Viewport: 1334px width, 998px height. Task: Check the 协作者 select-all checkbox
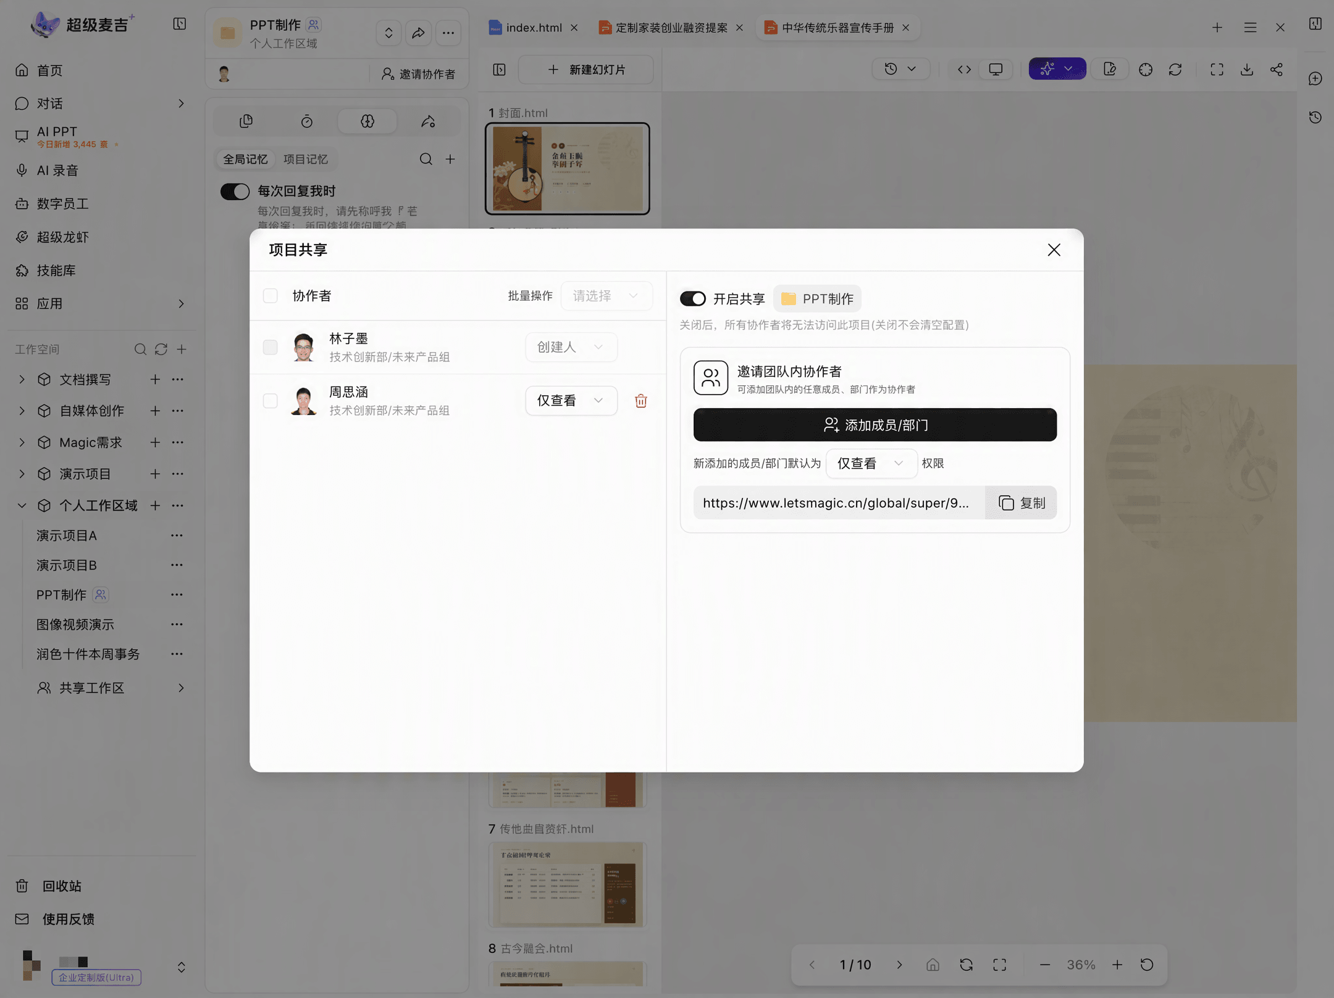pos(270,296)
